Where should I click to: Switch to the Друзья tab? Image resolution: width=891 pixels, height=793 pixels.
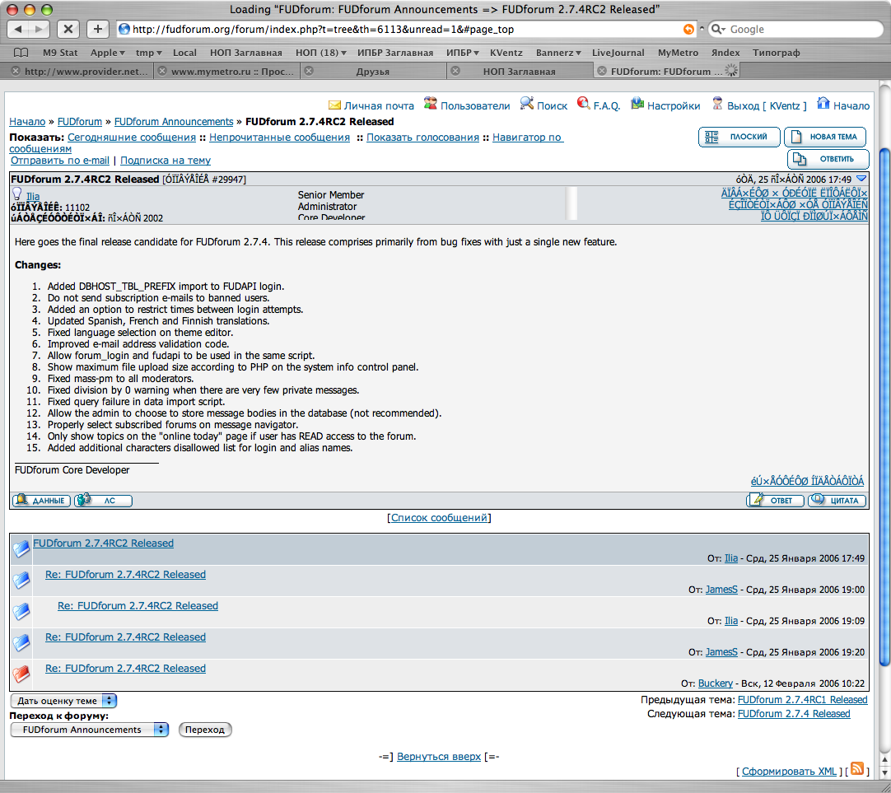click(373, 71)
